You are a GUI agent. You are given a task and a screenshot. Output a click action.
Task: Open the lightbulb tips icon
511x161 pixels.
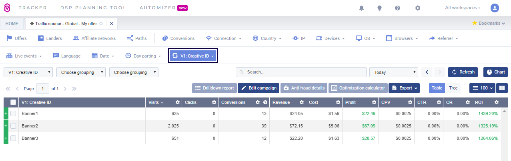click(379, 8)
